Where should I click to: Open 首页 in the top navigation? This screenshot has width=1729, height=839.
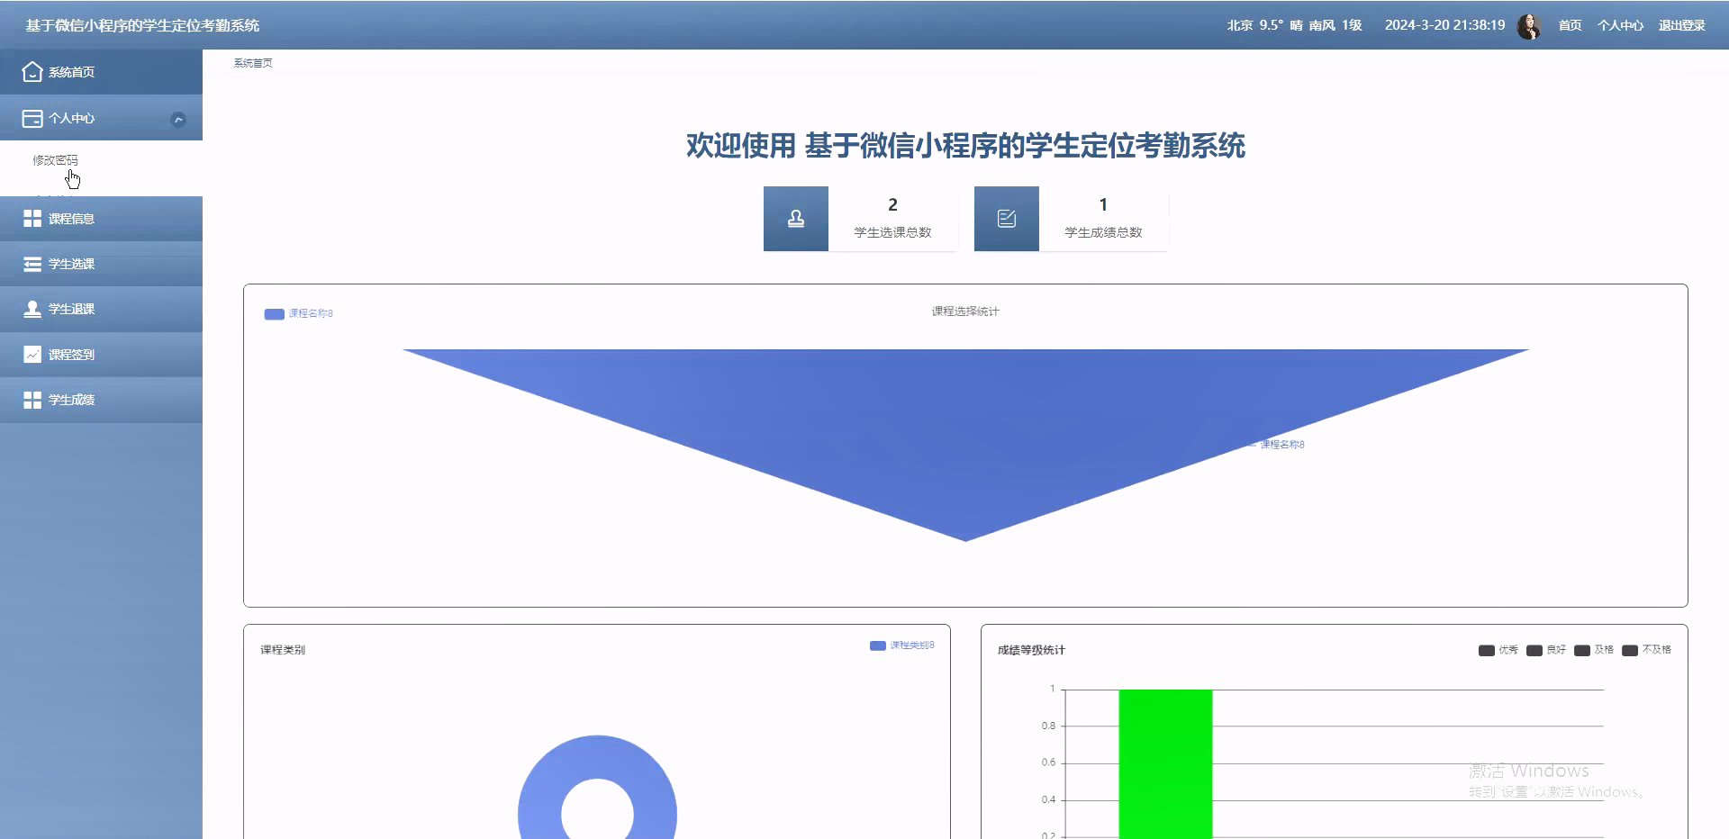pyautogui.click(x=1569, y=25)
